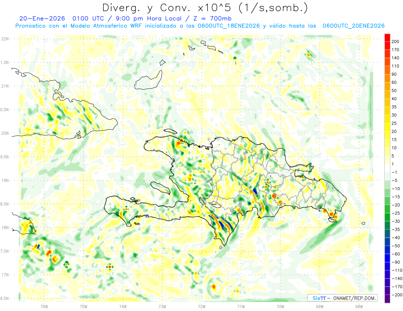Viewport: 403px width, 311px height.
Task: Click the 70W longitude label
Action: [x=280, y=307]
